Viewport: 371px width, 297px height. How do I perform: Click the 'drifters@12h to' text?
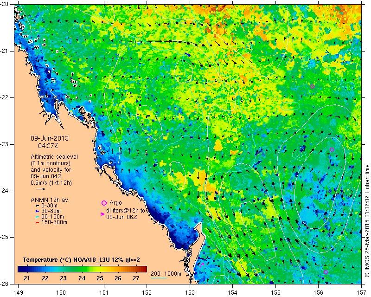coord(126,211)
